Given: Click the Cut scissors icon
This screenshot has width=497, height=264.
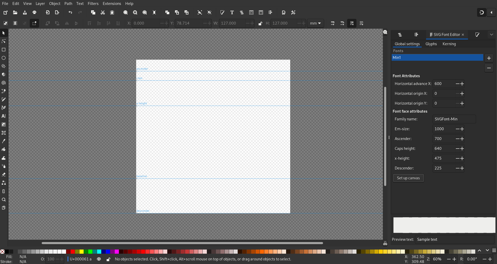Looking at the screenshot, I should tap(103, 12).
